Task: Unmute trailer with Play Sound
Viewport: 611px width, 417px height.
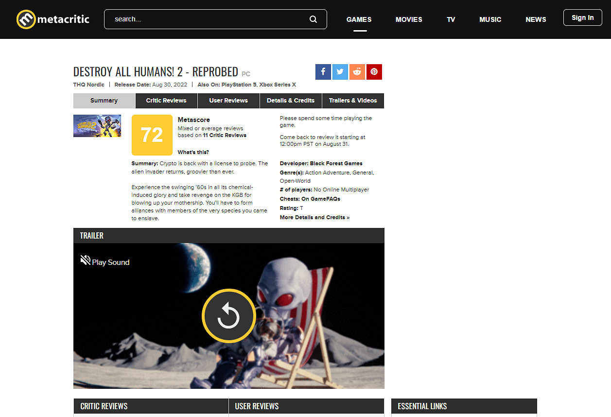Action: 105,261
